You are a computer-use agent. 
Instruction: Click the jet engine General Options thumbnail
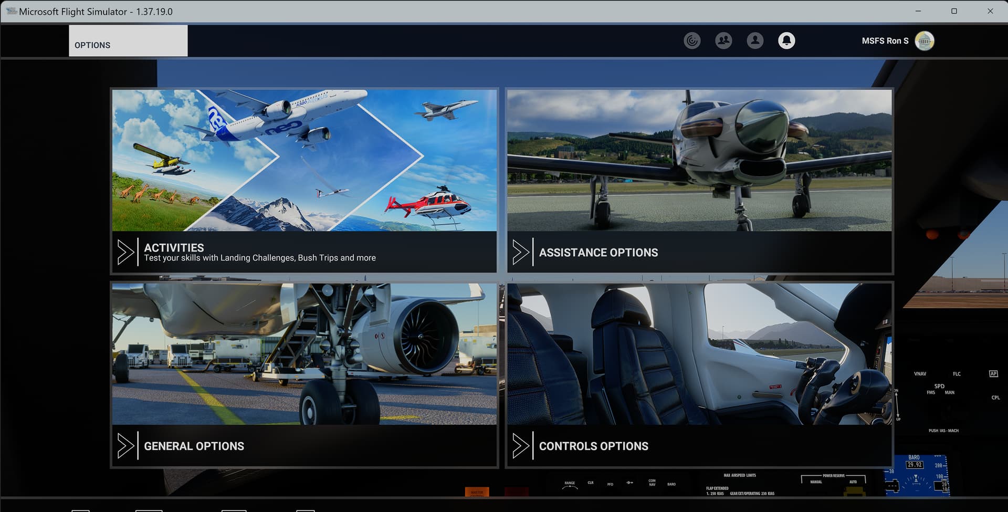(x=304, y=354)
